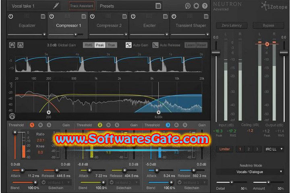Click band 3 Blend slider

(161, 183)
